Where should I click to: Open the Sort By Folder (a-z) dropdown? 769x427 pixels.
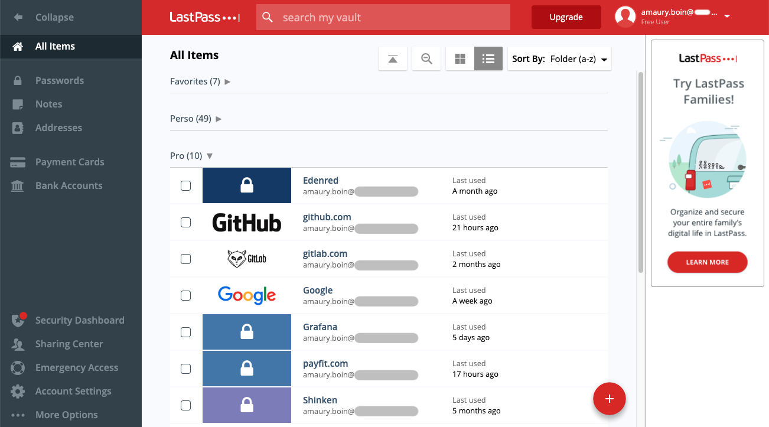pos(559,58)
